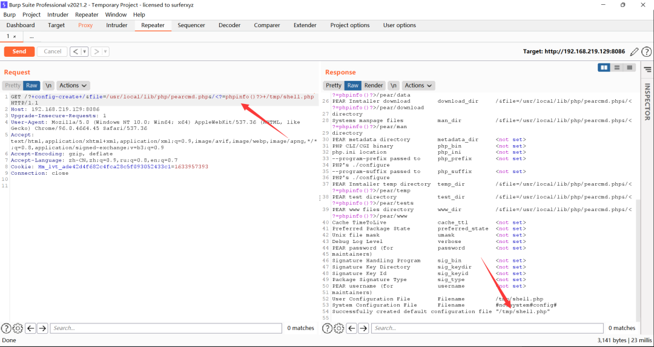
Task: Open the Inspector hamburger menu icon
Action: pos(647,70)
